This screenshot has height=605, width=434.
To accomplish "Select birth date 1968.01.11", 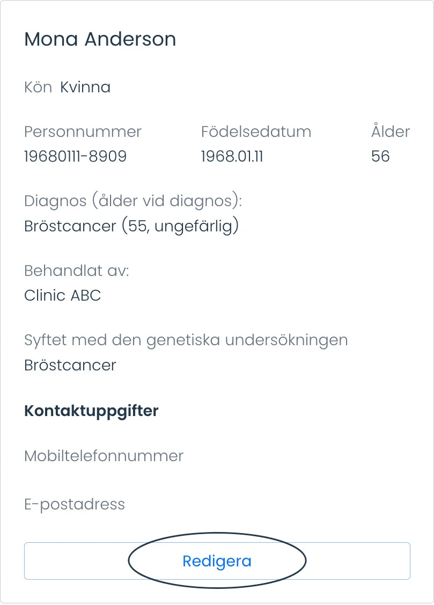I will [232, 156].
